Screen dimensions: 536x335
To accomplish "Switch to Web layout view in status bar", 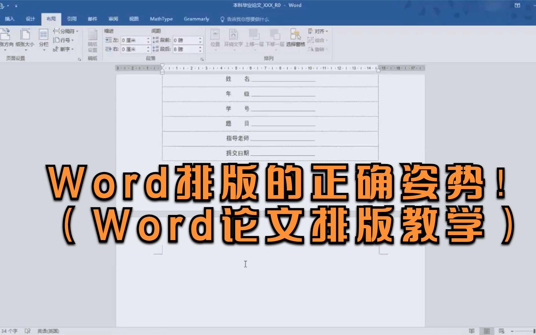I will (x=501, y=331).
